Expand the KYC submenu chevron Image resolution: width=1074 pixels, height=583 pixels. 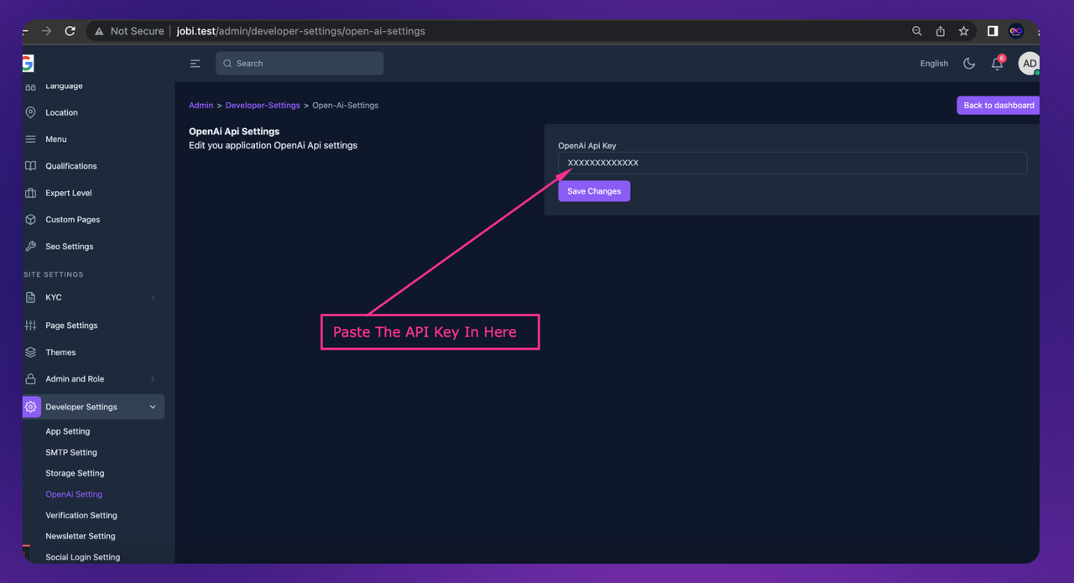pyautogui.click(x=153, y=298)
